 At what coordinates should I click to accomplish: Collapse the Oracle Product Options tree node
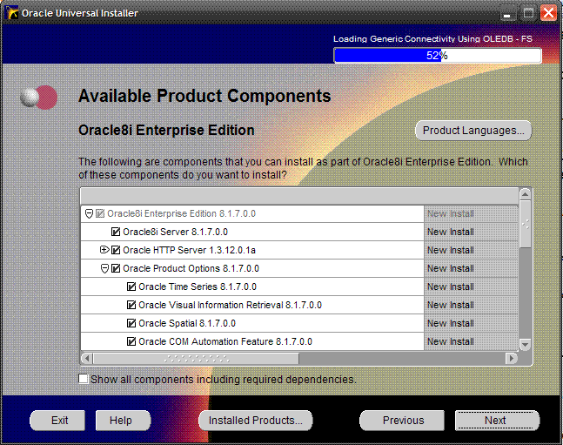104,268
